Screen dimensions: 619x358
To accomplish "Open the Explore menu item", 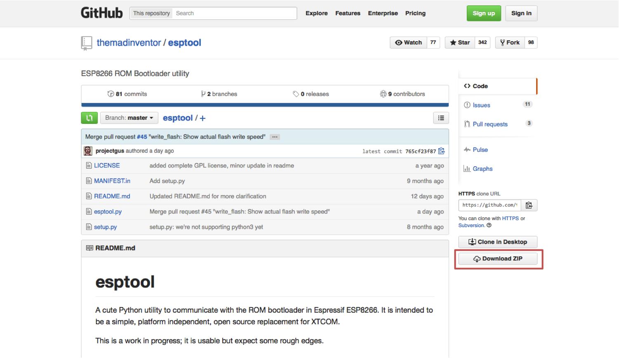I will point(316,13).
